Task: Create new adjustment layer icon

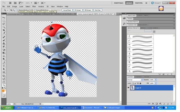Action: (x=160, y=104)
